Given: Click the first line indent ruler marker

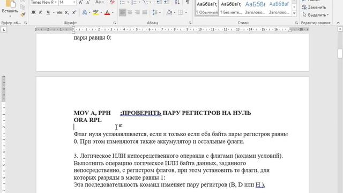Looking at the screenshot, I should (x=73, y=28).
